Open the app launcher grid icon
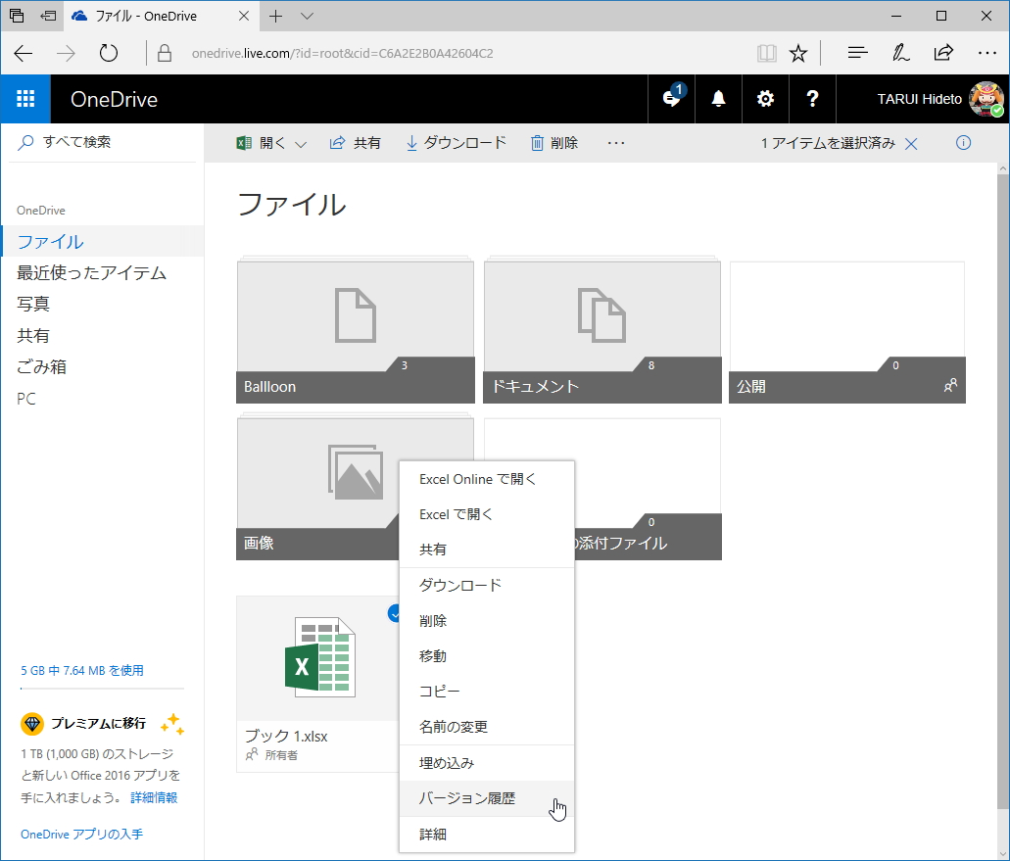Image resolution: width=1010 pixels, height=861 pixels. coord(25,98)
